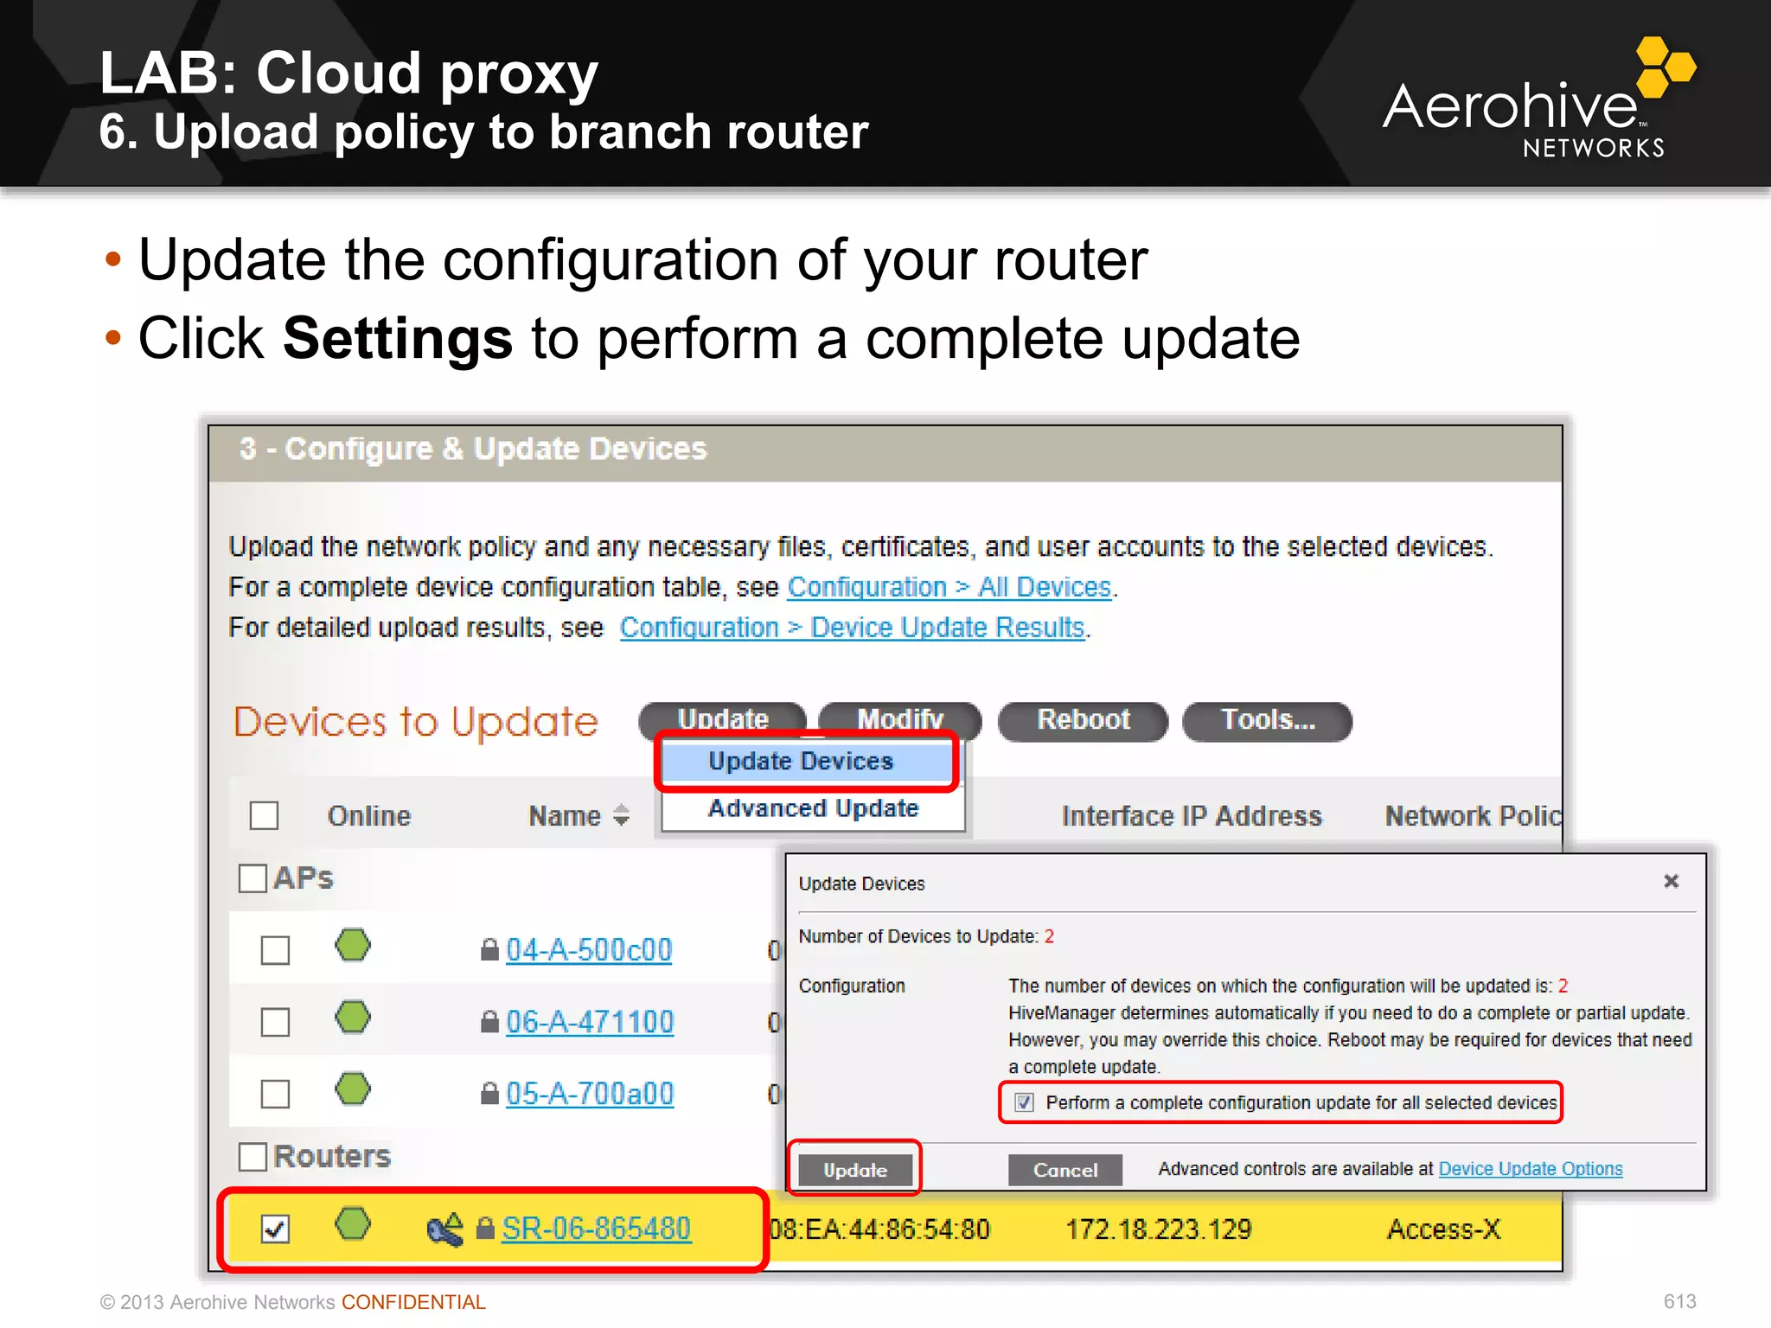The image size is (1771, 1328).
Task: Click the Interface IP Address column header
Action: 1192,815
